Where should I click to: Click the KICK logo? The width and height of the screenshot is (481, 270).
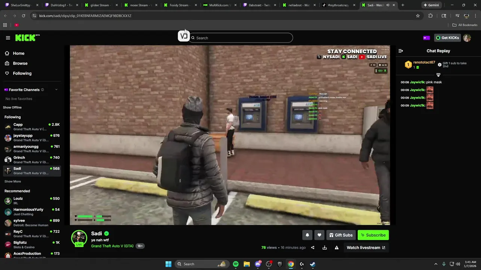27,37
